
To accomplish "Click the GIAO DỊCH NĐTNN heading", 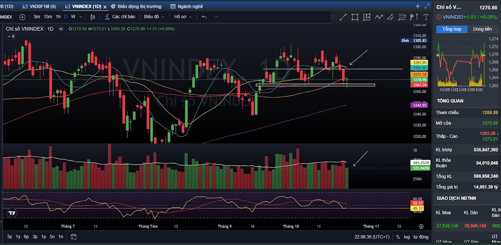I will click(x=456, y=198).
